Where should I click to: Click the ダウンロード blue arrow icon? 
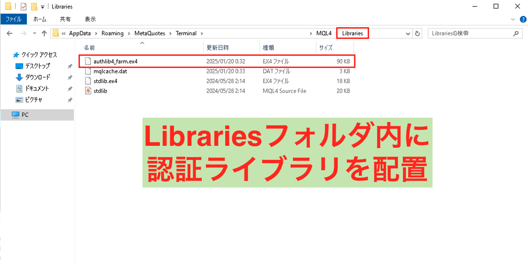click(19, 77)
